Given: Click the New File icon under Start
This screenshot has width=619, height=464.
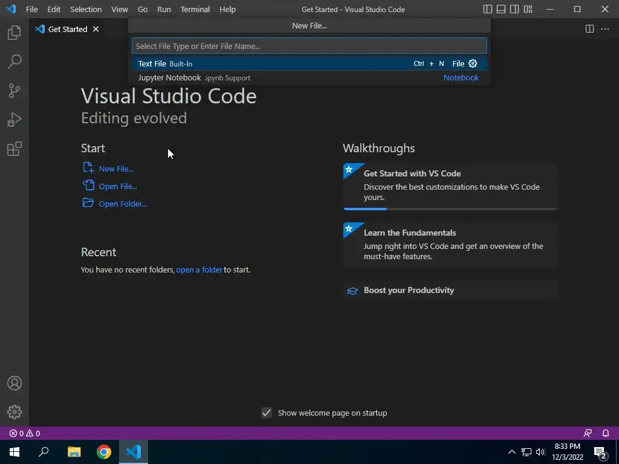Looking at the screenshot, I should tap(88, 168).
